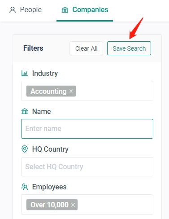
Task: Click the Over 10,000 tag label
Action: pyautogui.click(x=49, y=205)
